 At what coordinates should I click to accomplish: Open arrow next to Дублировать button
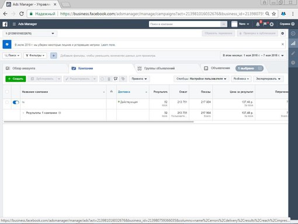pyautogui.click(x=59, y=79)
